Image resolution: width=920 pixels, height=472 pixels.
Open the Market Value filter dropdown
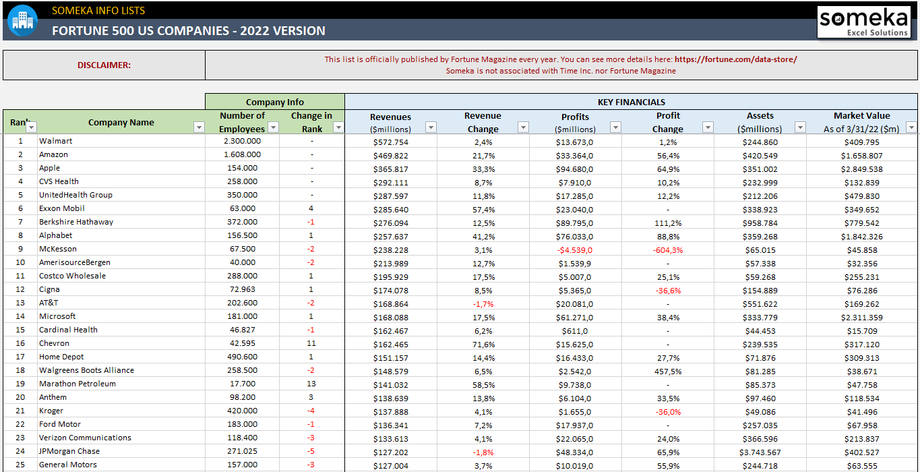point(911,127)
